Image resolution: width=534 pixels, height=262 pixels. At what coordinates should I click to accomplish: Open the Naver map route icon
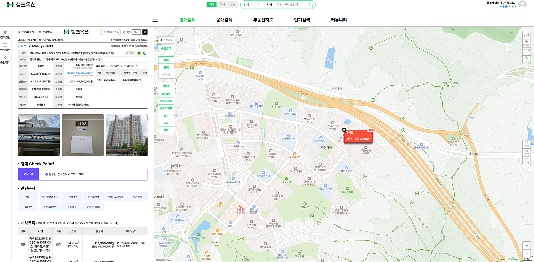(144, 53)
